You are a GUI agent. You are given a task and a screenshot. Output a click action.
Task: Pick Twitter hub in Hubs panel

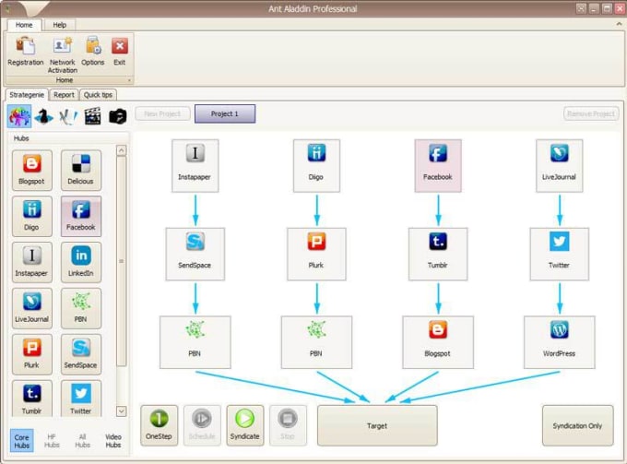81,399
